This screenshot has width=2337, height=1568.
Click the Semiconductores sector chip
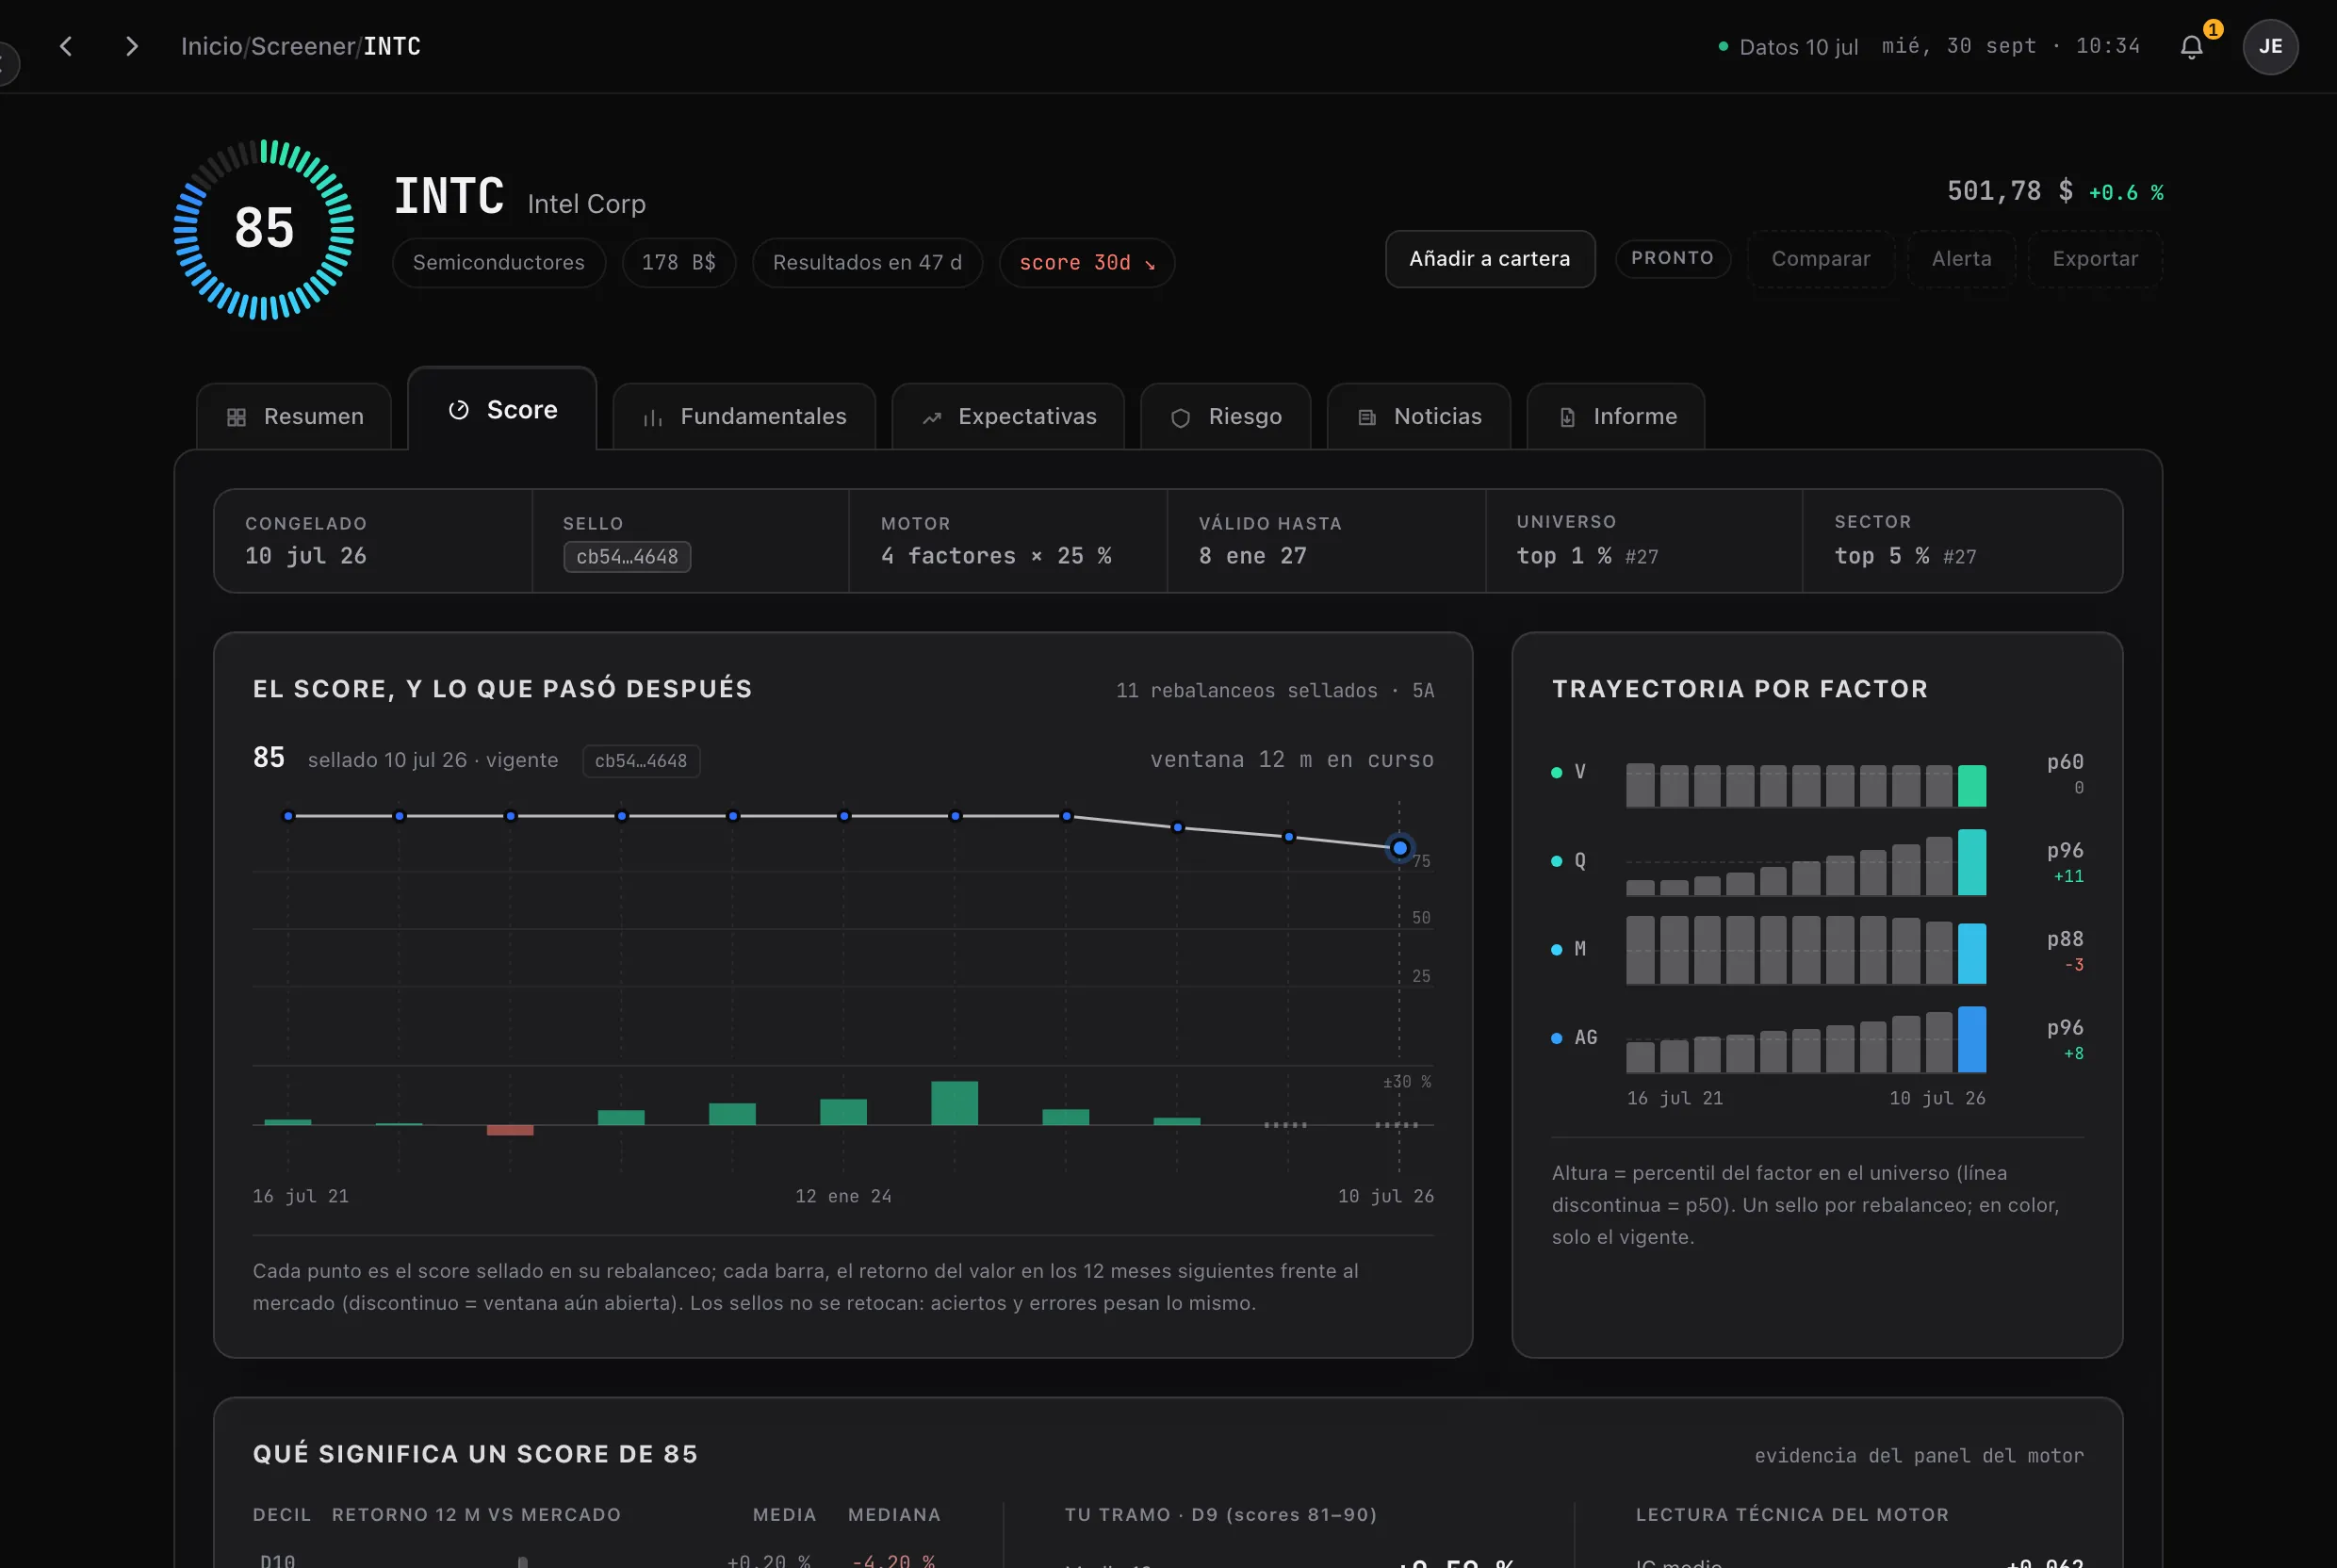pyautogui.click(x=499, y=263)
